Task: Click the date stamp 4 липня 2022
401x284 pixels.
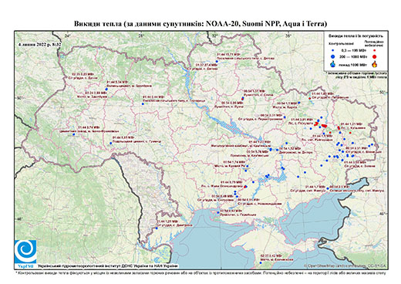Action: 39,44
